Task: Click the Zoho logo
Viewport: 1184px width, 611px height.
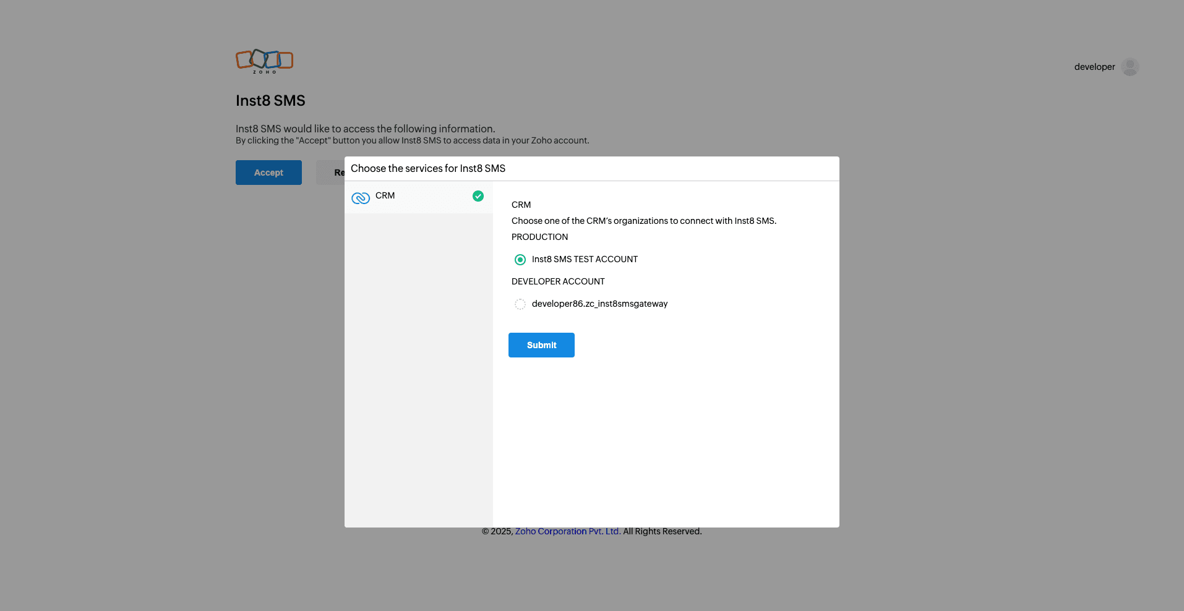Action: [x=264, y=61]
